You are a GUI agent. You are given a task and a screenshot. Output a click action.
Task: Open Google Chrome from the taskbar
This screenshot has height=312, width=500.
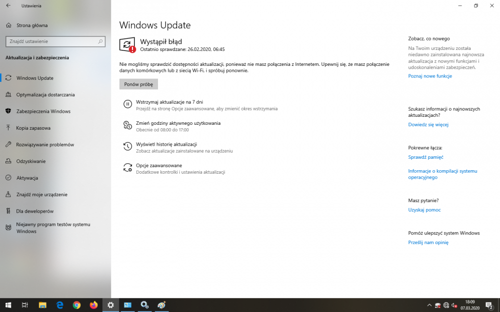pyautogui.click(x=76, y=305)
